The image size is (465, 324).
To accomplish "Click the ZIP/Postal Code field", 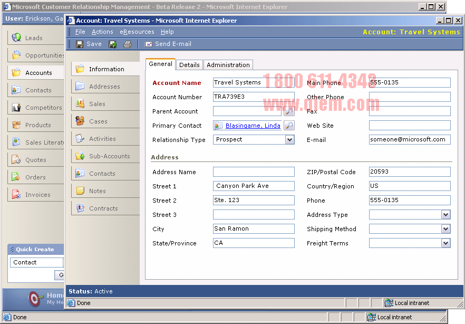I will (x=410, y=171).
